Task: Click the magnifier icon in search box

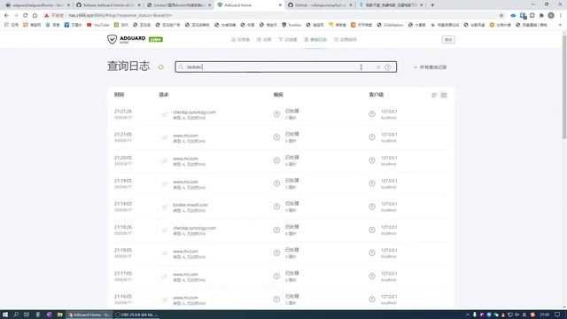Action: coord(181,67)
